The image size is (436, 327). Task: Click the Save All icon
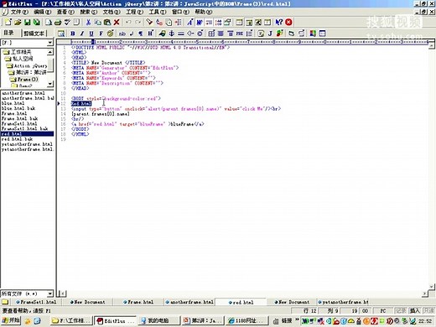coord(37,22)
